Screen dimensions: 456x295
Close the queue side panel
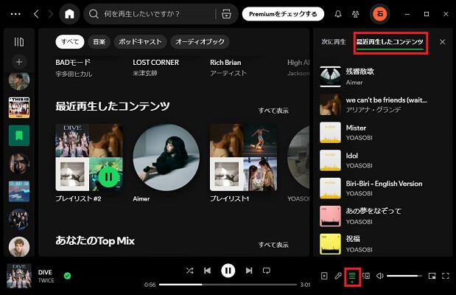[442, 42]
